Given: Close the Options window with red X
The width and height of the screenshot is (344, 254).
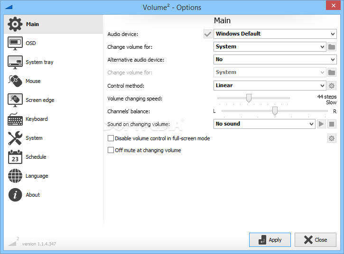Looking at the screenshot, I should click(333, 5).
